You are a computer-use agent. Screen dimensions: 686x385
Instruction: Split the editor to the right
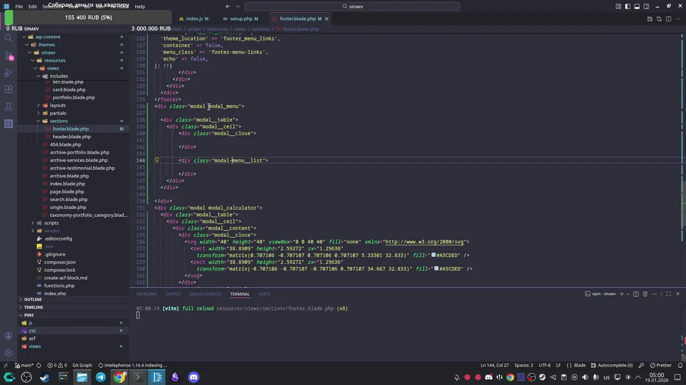(668, 19)
